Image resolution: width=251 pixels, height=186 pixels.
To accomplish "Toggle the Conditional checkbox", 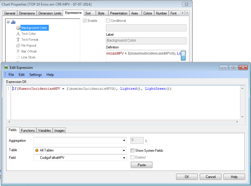I will pyautogui.click(x=108, y=21).
